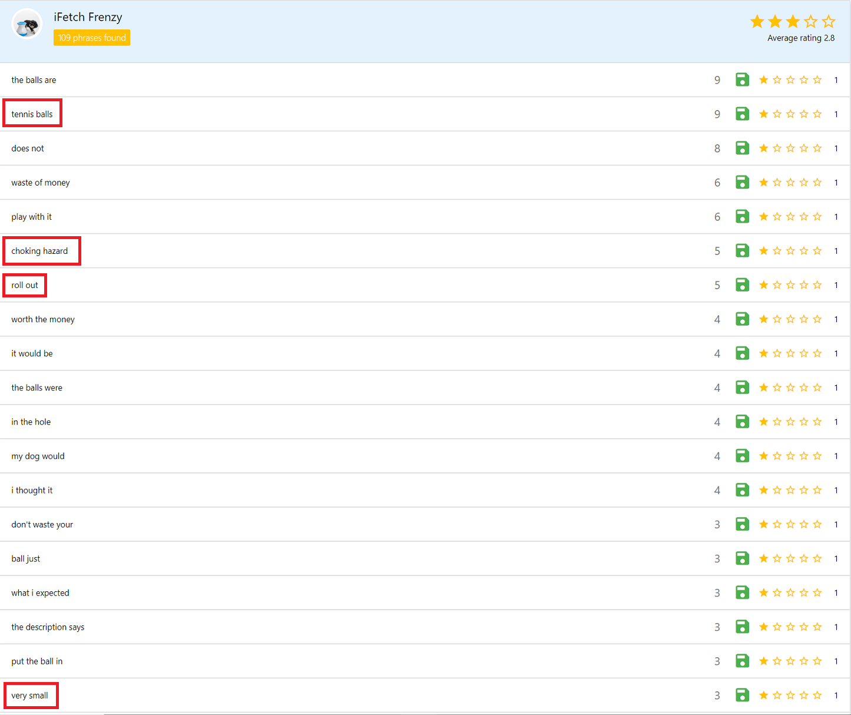Click the iFetch Frenzy product title
This screenshot has height=715, width=851.
pos(88,17)
